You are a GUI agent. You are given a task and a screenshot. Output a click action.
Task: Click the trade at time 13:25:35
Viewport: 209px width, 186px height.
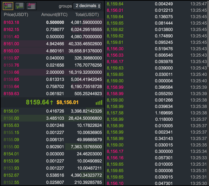pyautogui.click(x=157, y=145)
